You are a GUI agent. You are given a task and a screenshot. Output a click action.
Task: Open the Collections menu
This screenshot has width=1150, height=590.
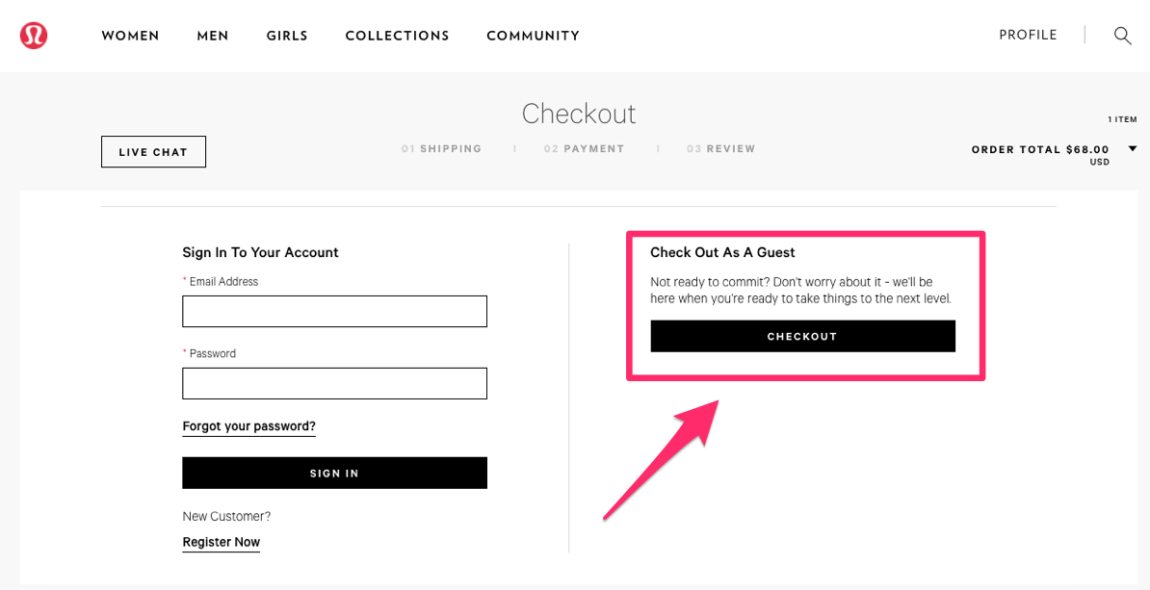pyautogui.click(x=398, y=36)
